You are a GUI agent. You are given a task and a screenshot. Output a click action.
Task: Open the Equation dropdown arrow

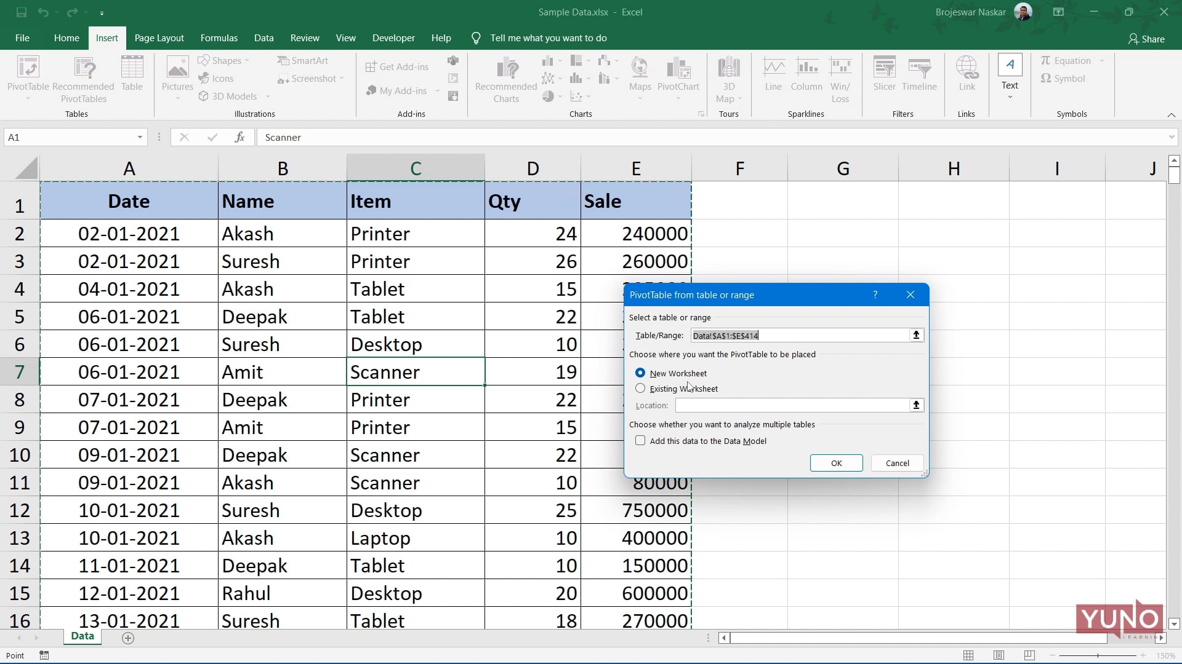1101,60
